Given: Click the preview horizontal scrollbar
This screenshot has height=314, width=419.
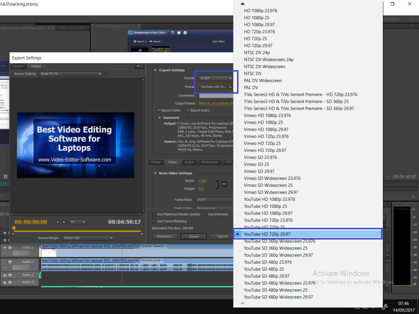Looking at the screenshot, I should pos(76,214).
